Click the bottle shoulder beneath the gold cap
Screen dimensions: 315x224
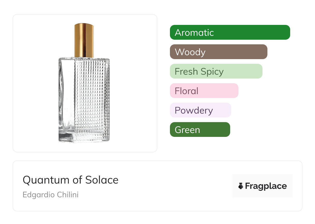(84, 59)
